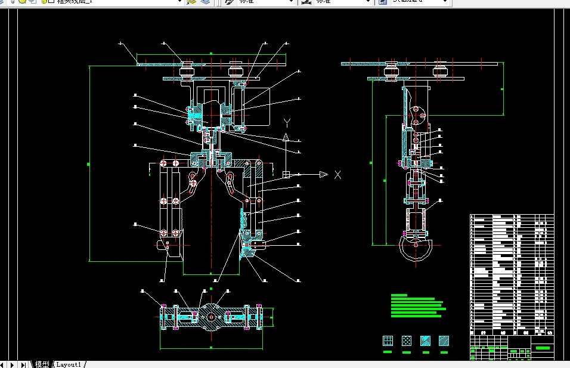
Task: Select the hook in the side view
Action: [x=416, y=248]
